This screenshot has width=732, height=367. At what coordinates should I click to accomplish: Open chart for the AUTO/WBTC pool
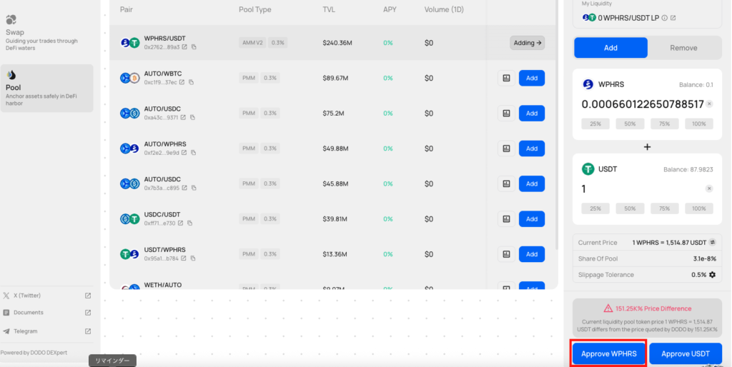pos(506,78)
